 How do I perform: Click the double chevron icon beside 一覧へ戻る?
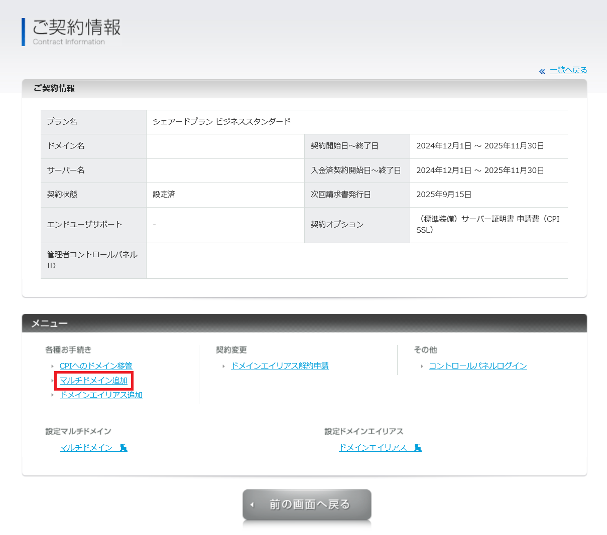click(x=542, y=71)
